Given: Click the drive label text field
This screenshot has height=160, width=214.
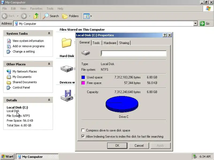Looking at the screenshot, I should (133, 53).
